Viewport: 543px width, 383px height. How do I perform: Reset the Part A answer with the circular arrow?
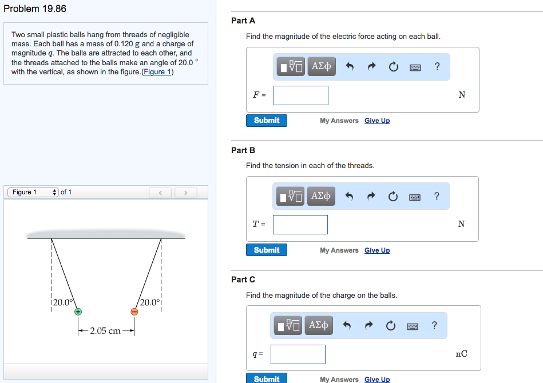pos(393,67)
